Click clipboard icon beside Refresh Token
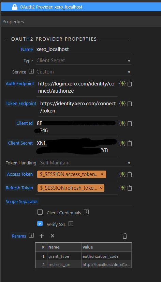161x282 pixels. click(x=130, y=188)
